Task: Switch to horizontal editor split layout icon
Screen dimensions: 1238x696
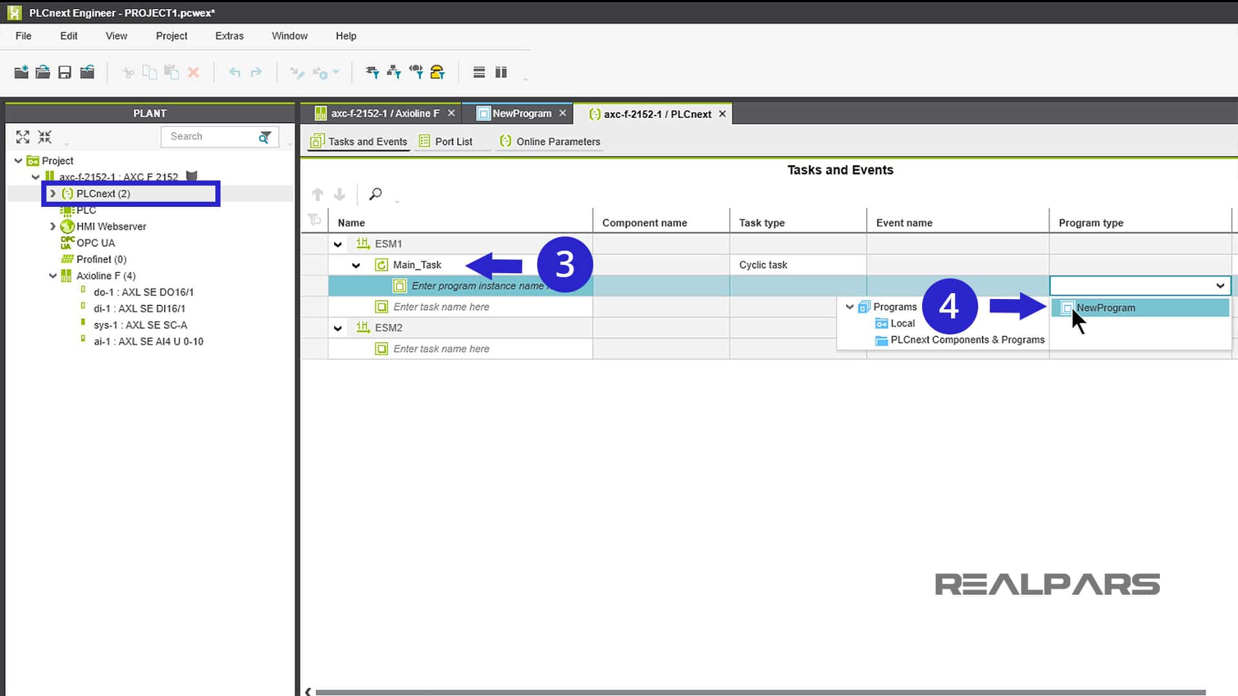Action: tap(479, 72)
